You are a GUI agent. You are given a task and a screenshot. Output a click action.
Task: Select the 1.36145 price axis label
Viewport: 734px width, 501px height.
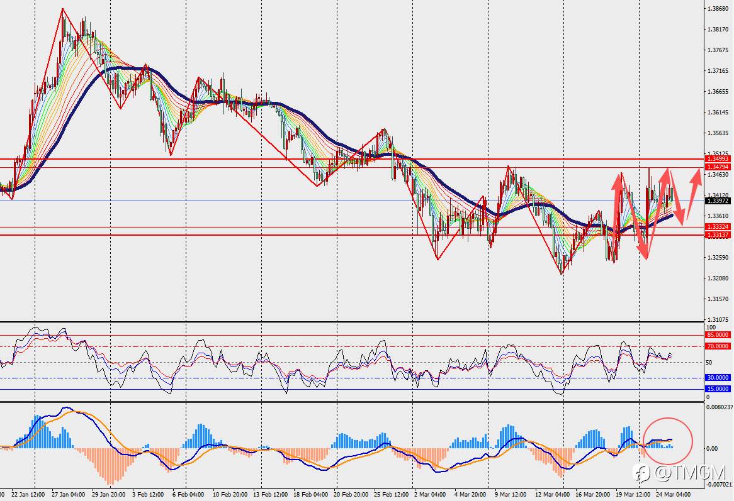pos(718,112)
